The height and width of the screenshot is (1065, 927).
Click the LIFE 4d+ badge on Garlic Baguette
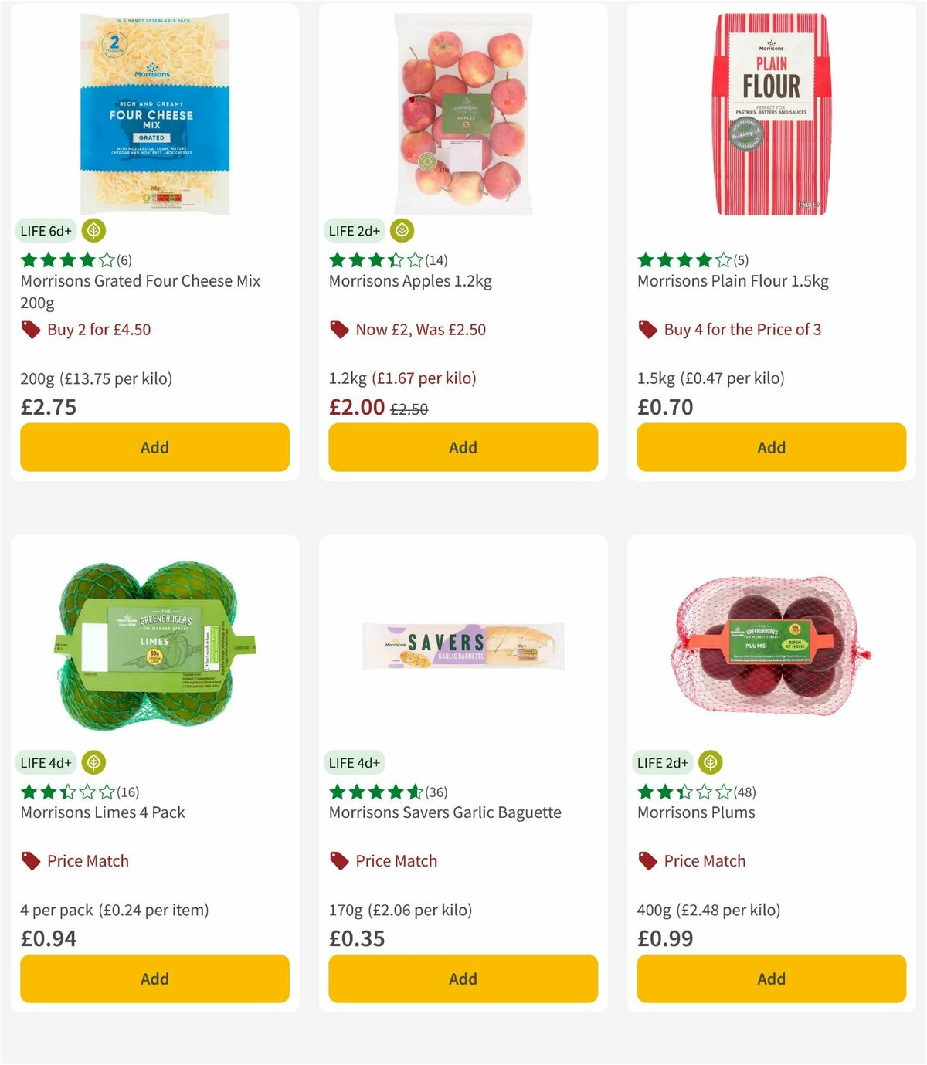click(x=354, y=762)
